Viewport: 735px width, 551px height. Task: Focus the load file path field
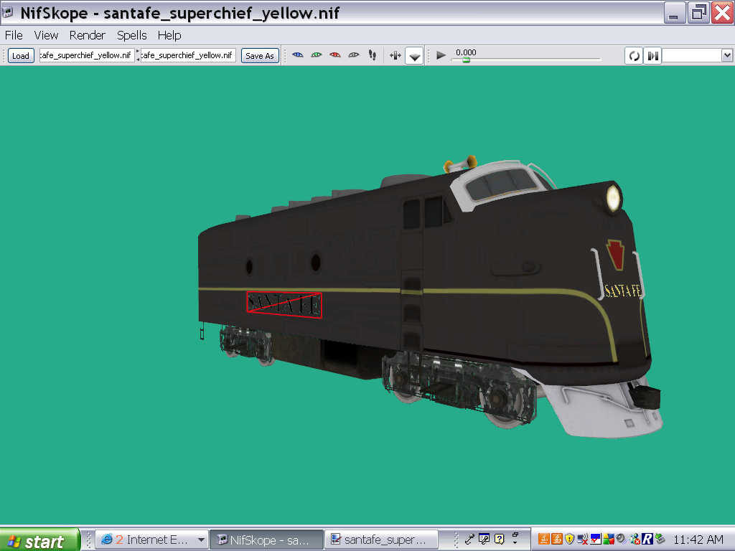pos(87,55)
